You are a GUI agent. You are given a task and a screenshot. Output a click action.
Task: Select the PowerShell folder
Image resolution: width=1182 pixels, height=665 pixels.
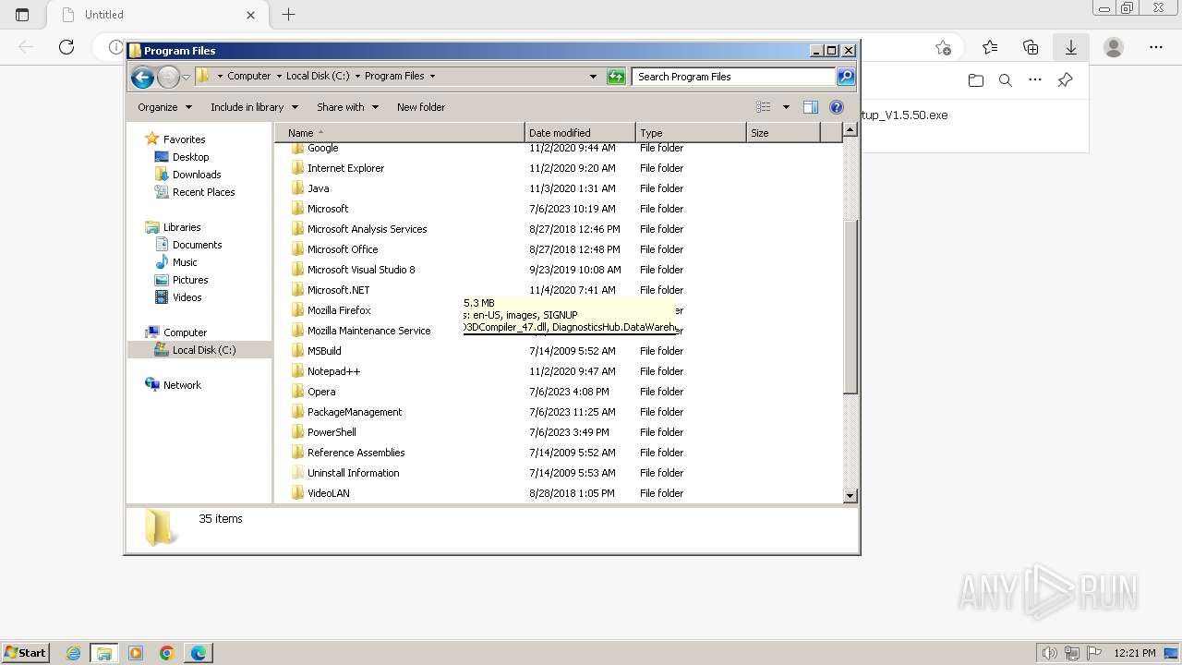tap(332, 432)
